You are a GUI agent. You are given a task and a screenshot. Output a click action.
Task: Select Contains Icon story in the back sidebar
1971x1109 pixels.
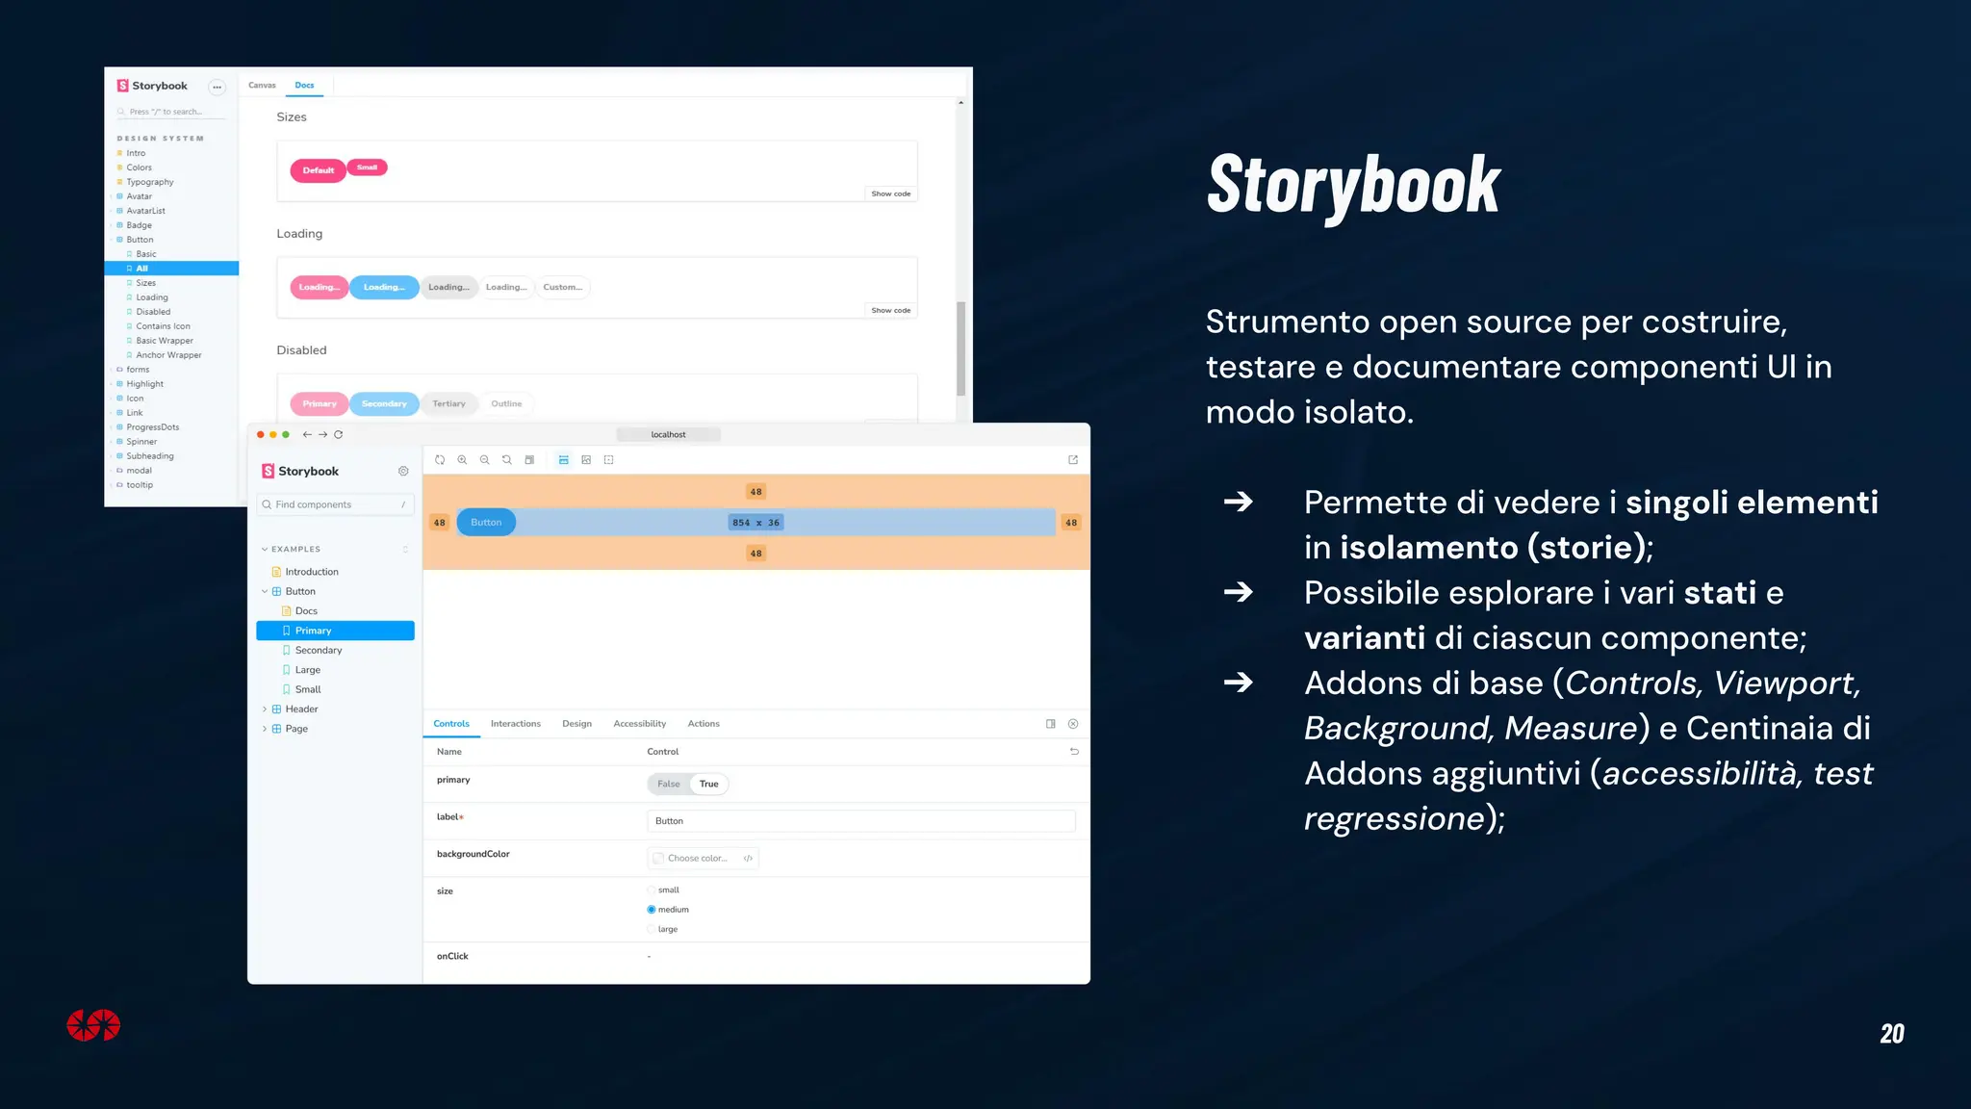[x=163, y=326]
